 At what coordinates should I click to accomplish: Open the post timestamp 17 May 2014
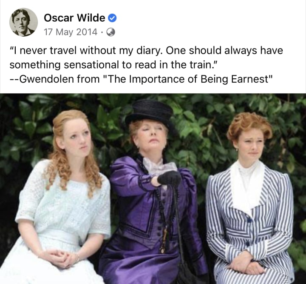(71, 32)
